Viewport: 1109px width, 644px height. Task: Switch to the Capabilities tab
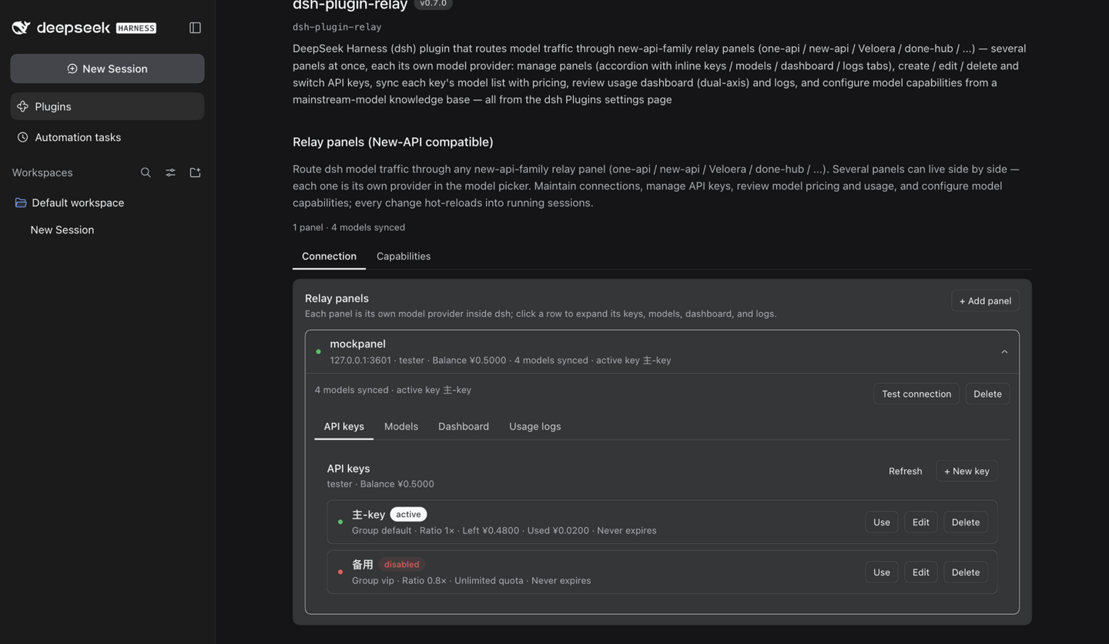pos(404,256)
